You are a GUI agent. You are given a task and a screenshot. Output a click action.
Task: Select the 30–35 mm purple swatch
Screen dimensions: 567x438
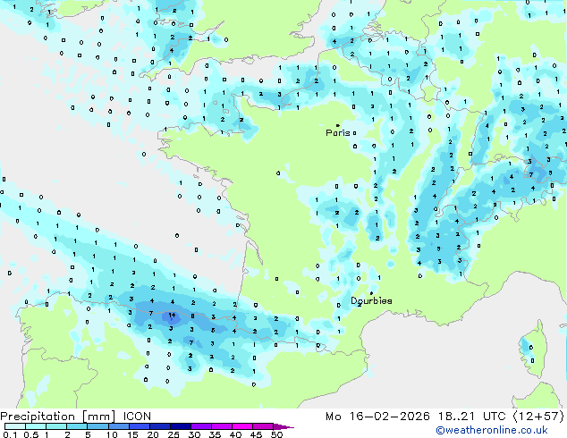pos(201,426)
